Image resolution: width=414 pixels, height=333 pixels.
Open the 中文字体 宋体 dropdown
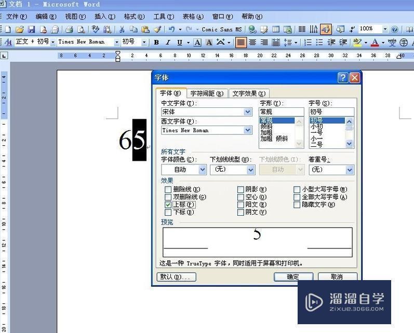click(x=248, y=112)
